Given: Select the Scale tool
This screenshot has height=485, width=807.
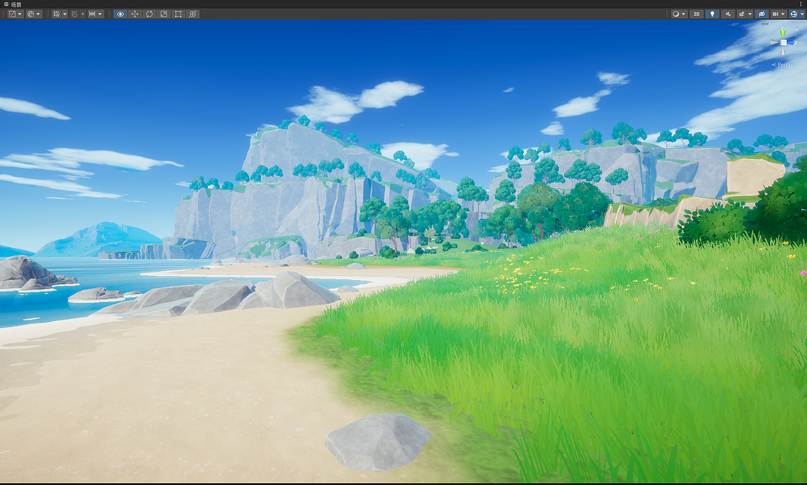Looking at the screenshot, I should [x=164, y=14].
